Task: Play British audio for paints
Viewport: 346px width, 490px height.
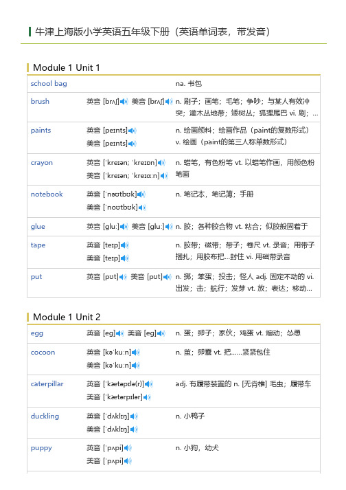Action: pyautogui.click(x=132, y=131)
